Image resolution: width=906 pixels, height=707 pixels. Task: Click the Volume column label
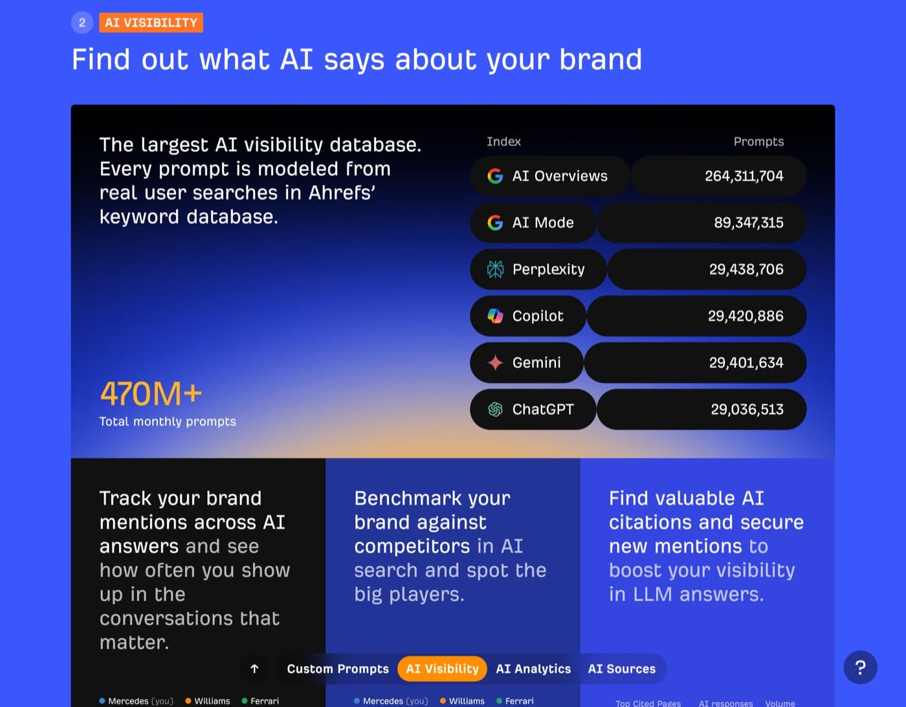(780, 703)
